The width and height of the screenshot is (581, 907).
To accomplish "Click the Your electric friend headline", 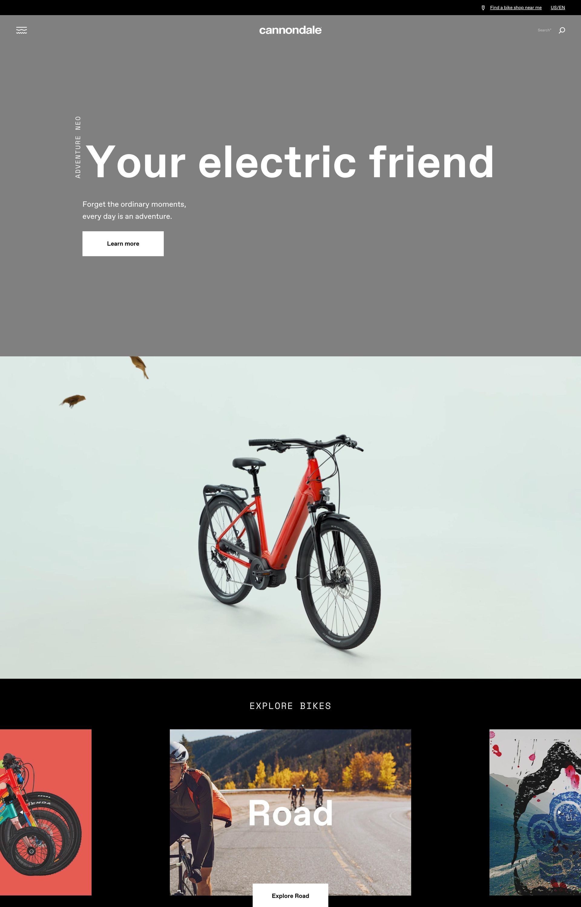I will coord(290,162).
